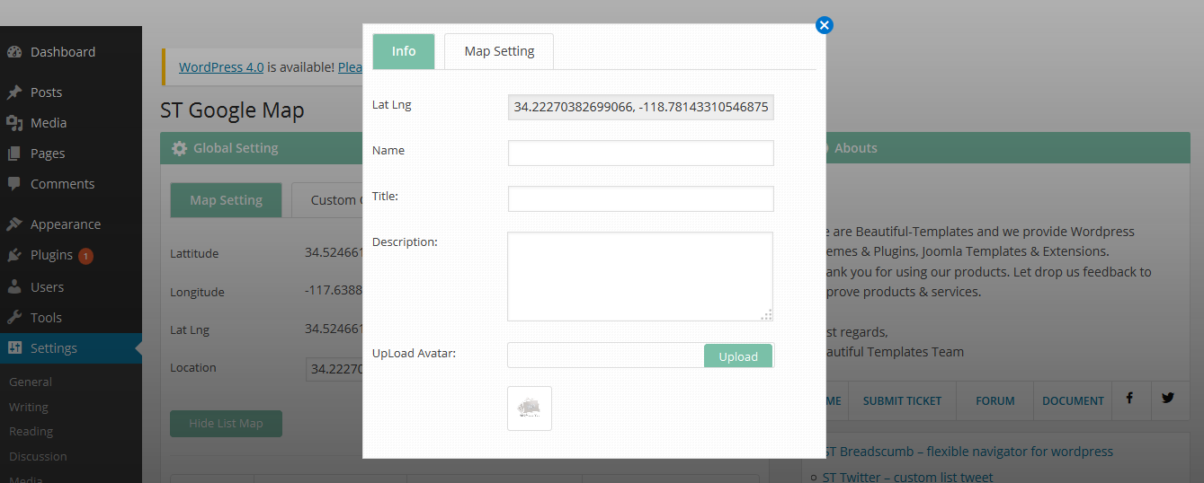
Task: Follow the WordPress 4.0 link
Action: 221,67
